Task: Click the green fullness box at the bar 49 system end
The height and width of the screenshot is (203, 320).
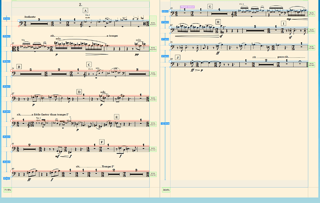Action: (153, 174)
